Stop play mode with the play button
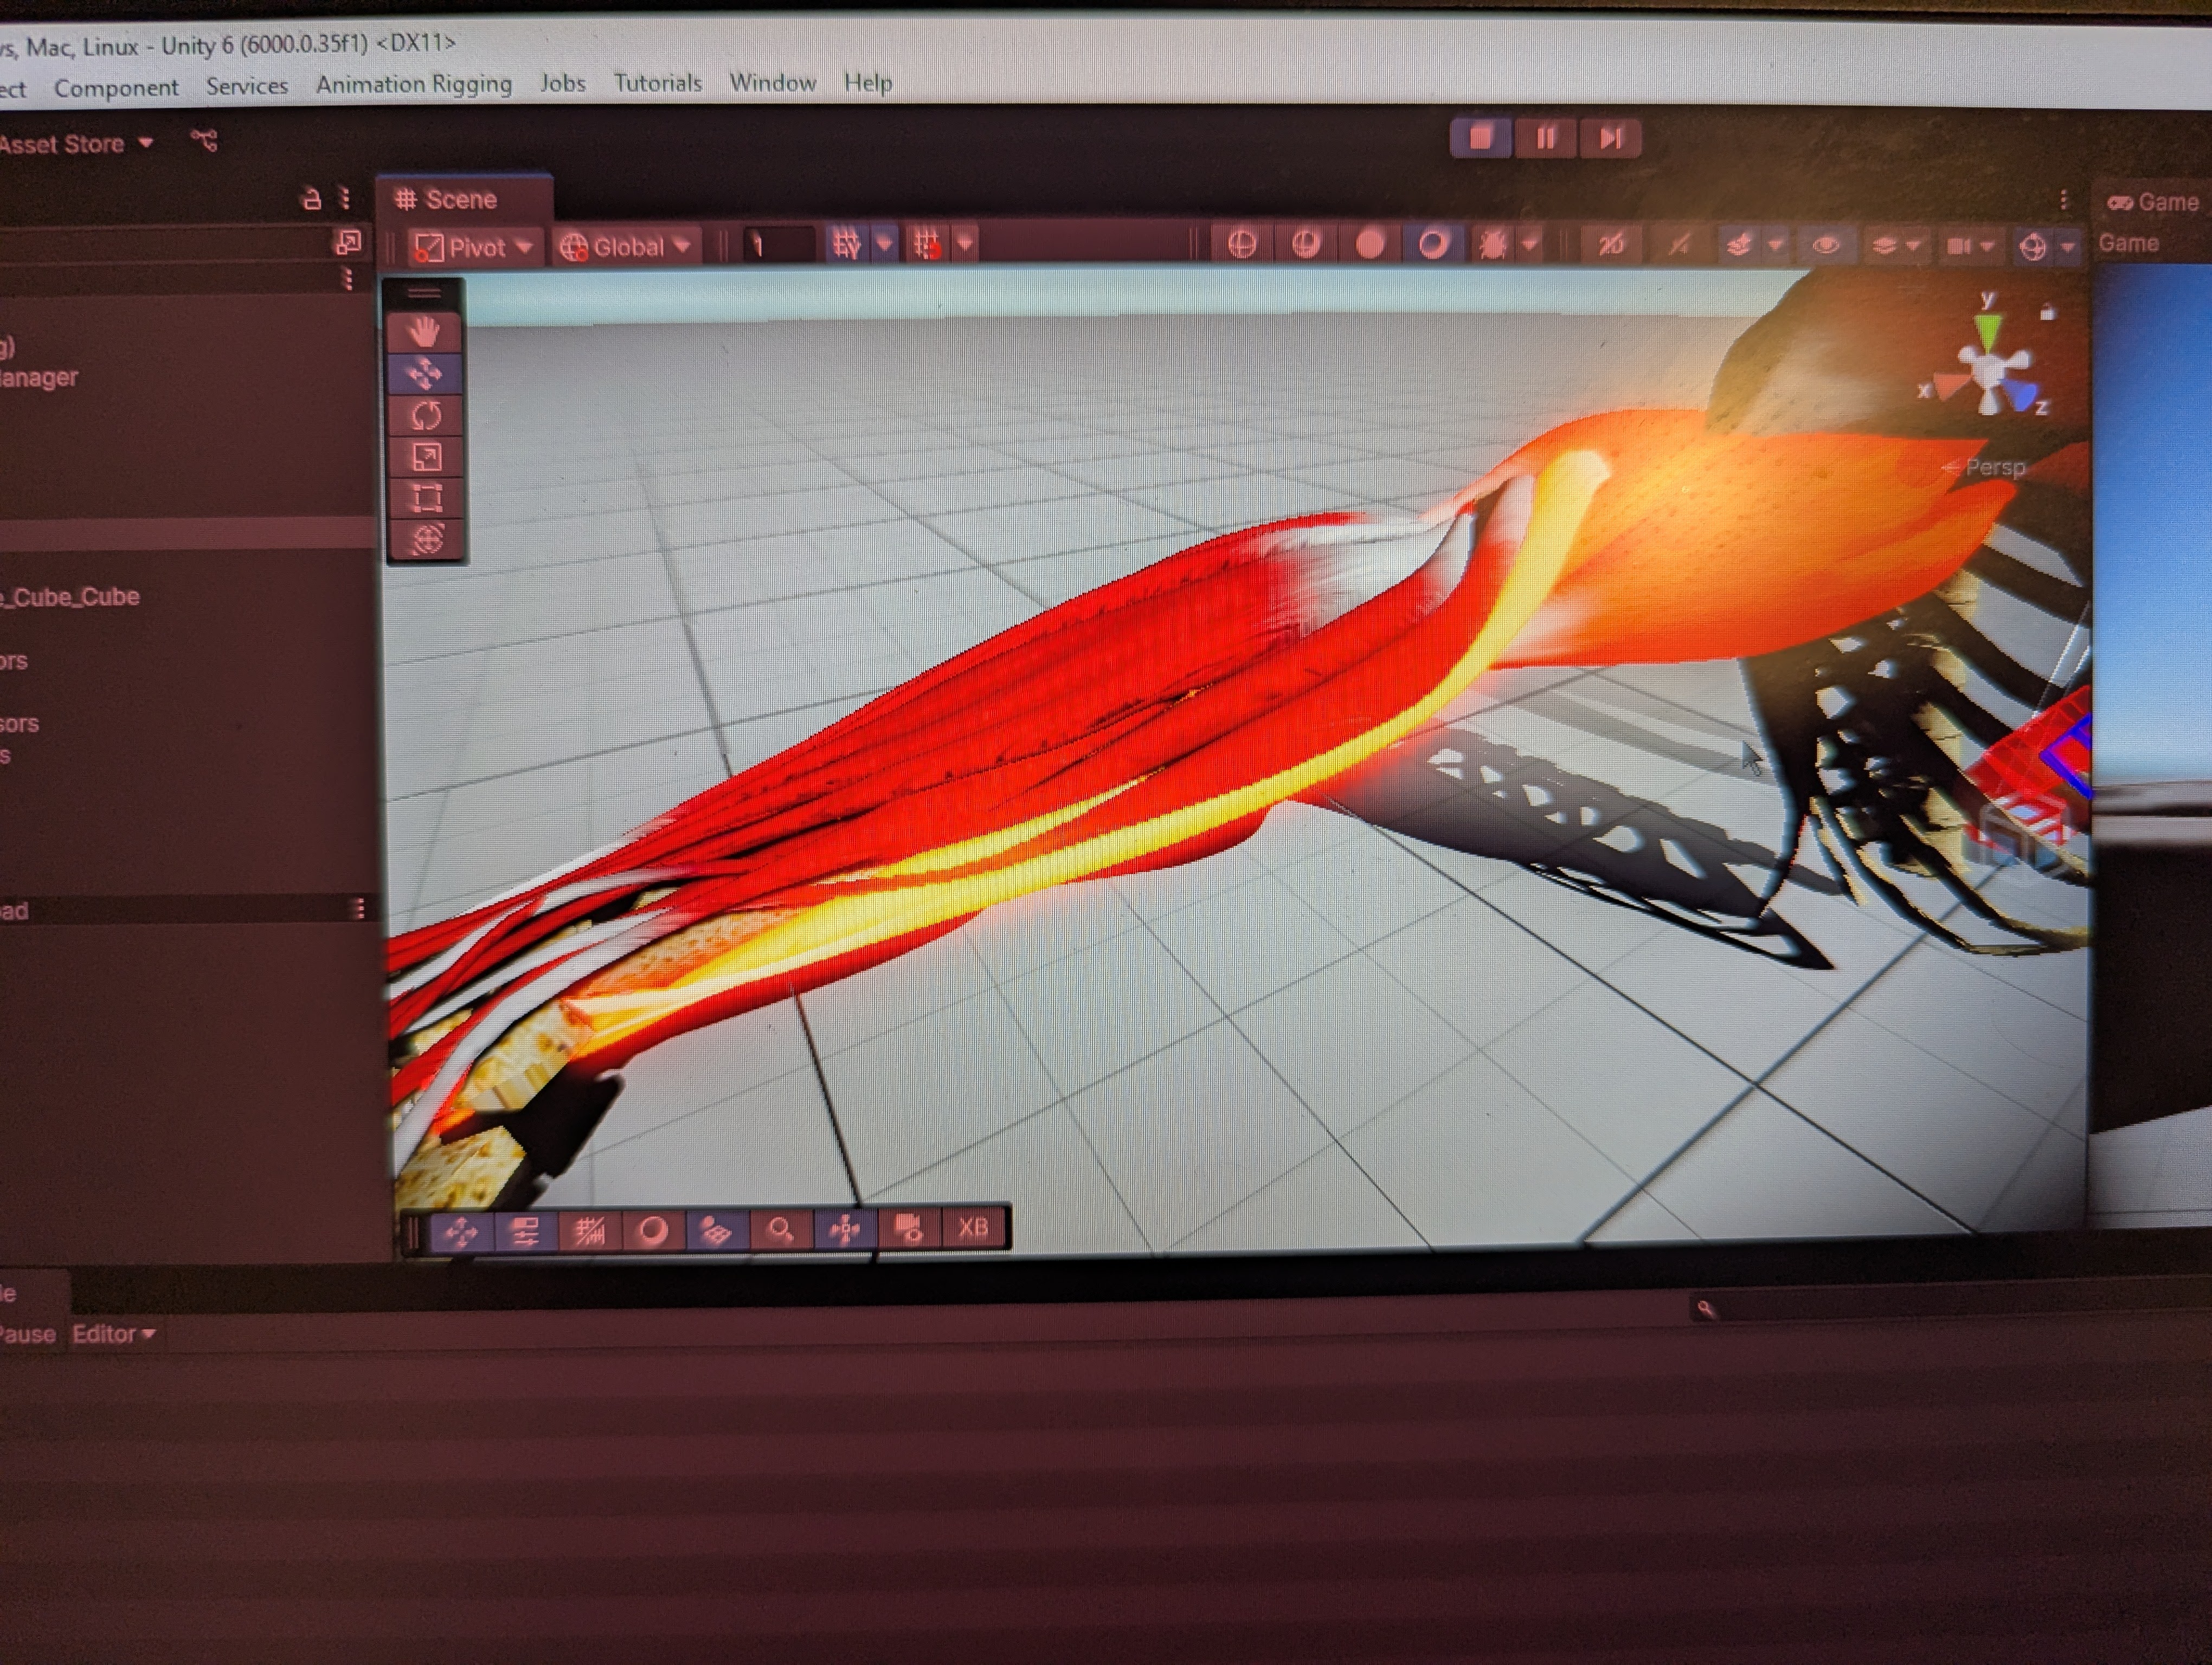2212x1665 pixels. [1480, 137]
